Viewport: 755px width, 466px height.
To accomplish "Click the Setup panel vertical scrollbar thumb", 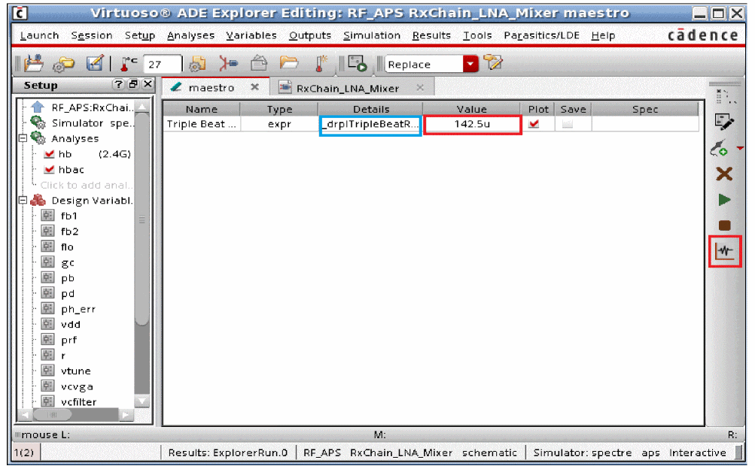I will (142, 219).
